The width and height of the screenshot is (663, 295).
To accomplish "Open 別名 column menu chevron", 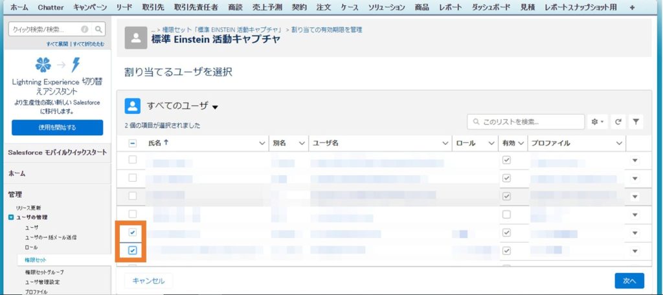I will [x=302, y=143].
